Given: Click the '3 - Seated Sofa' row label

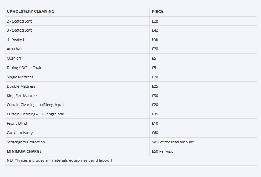Looking at the screenshot, I should point(19,30).
